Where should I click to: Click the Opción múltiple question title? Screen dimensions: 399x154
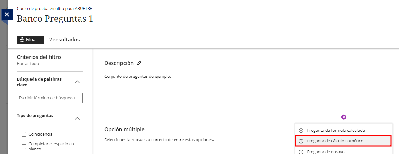[x=124, y=129]
